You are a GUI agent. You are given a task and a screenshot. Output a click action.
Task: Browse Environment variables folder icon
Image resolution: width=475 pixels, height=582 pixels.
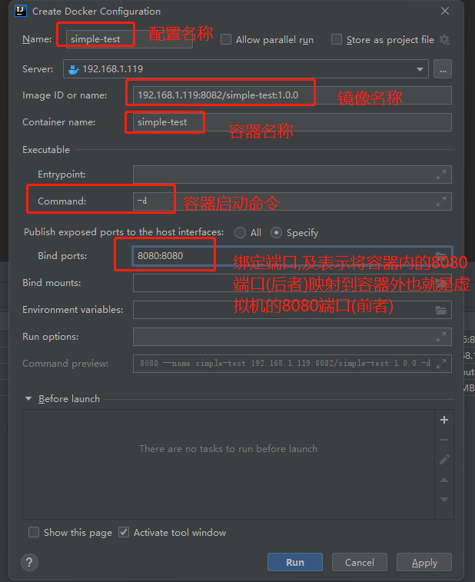441,310
